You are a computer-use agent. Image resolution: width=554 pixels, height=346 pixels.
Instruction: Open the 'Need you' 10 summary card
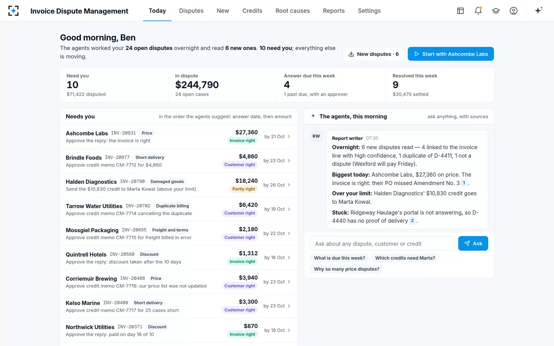(114, 85)
